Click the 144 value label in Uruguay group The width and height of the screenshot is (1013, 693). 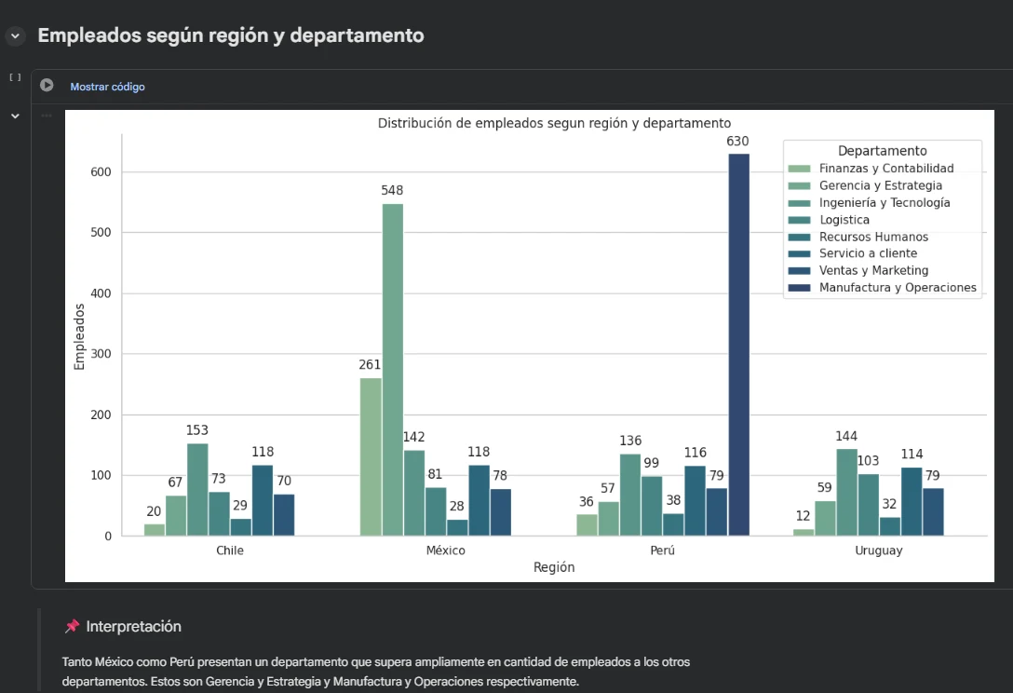point(846,436)
